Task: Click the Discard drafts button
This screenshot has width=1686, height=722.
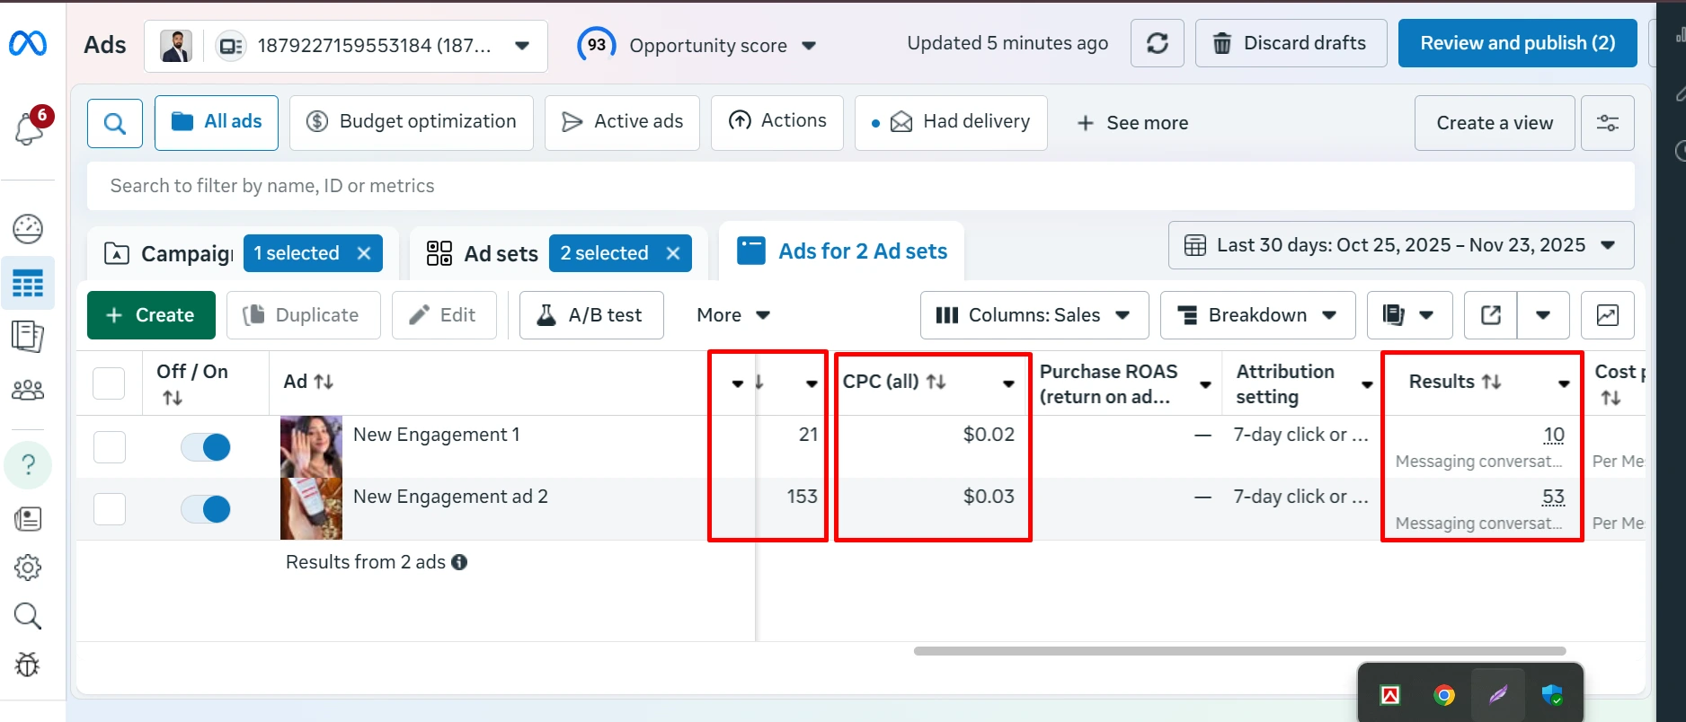Action: (x=1291, y=42)
